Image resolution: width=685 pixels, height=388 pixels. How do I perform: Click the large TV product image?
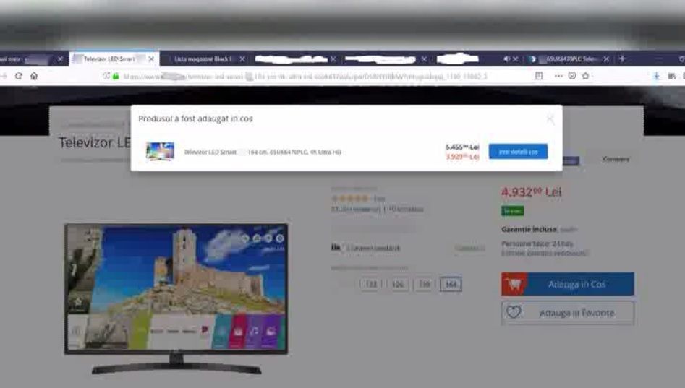(x=176, y=299)
